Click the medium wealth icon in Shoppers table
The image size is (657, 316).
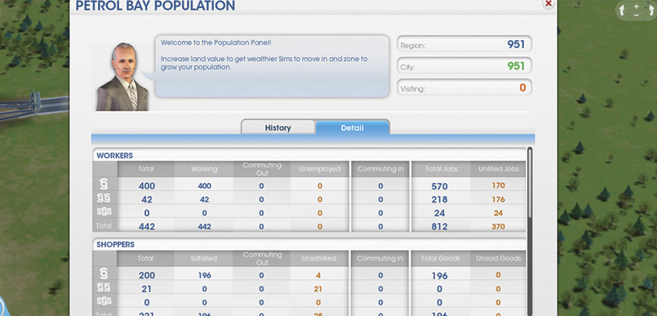pos(104,288)
